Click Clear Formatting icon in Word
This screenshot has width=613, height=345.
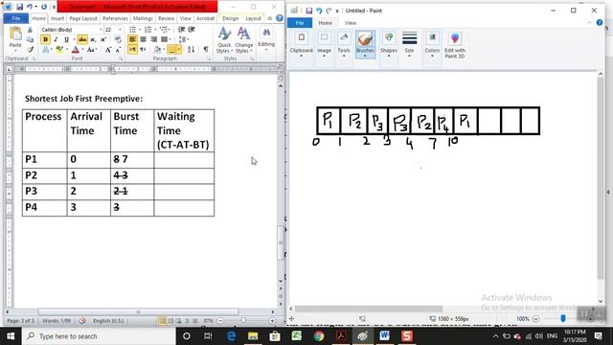pos(118,39)
